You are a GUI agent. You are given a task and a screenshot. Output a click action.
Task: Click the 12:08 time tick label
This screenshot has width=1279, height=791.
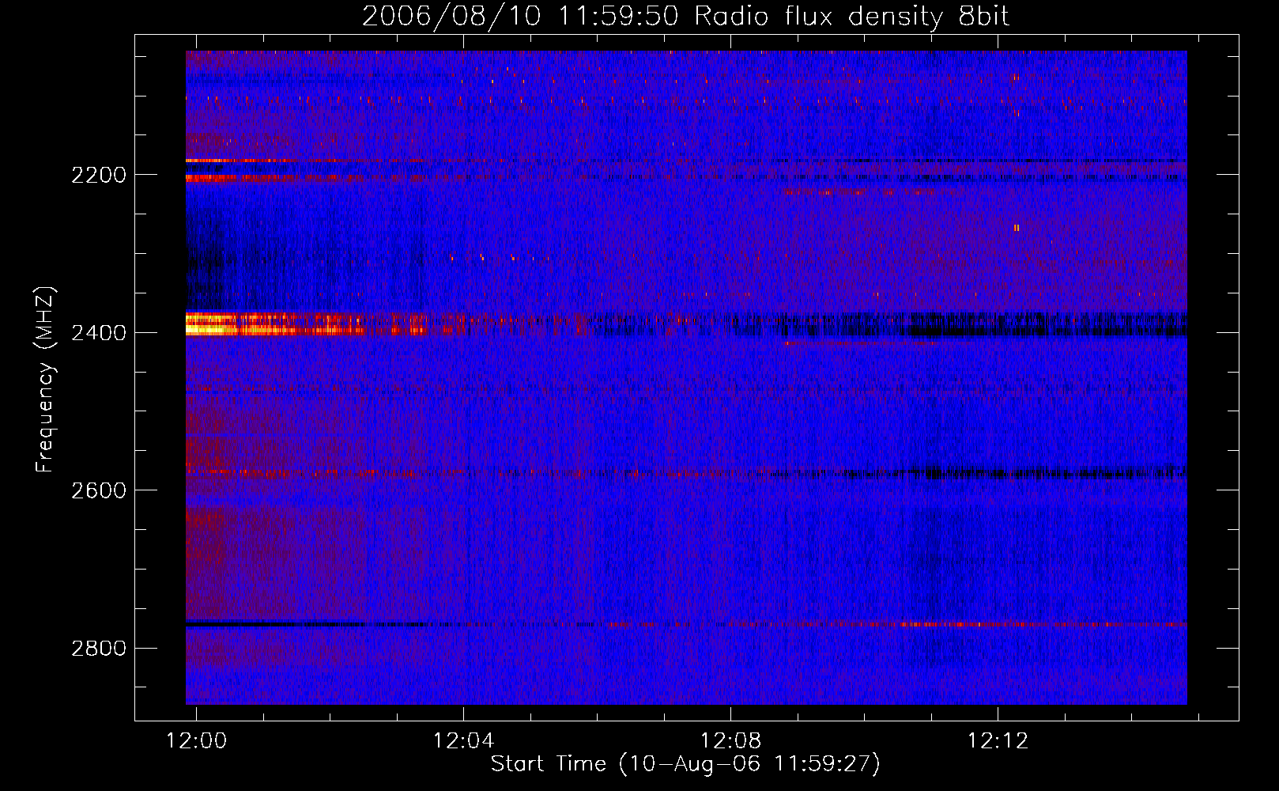point(731,740)
